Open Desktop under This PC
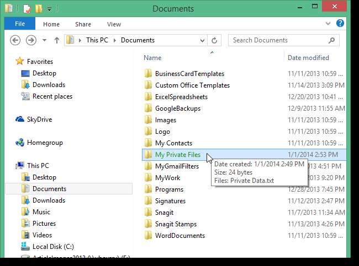Viewport: 359px width, 266px height. click(x=44, y=177)
